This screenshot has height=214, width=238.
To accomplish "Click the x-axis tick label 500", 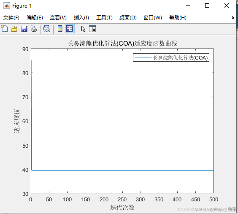I will coord(214,199).
